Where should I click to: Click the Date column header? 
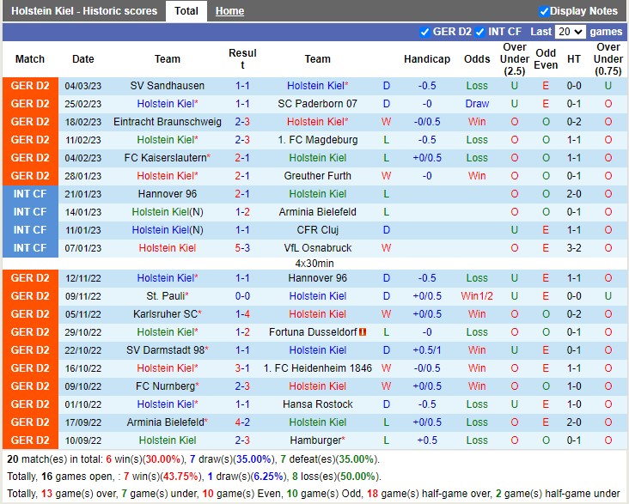pos(83,59)
